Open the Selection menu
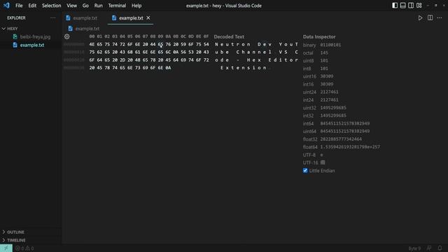Viewport: 448px width, 252px height. [51, 6]
